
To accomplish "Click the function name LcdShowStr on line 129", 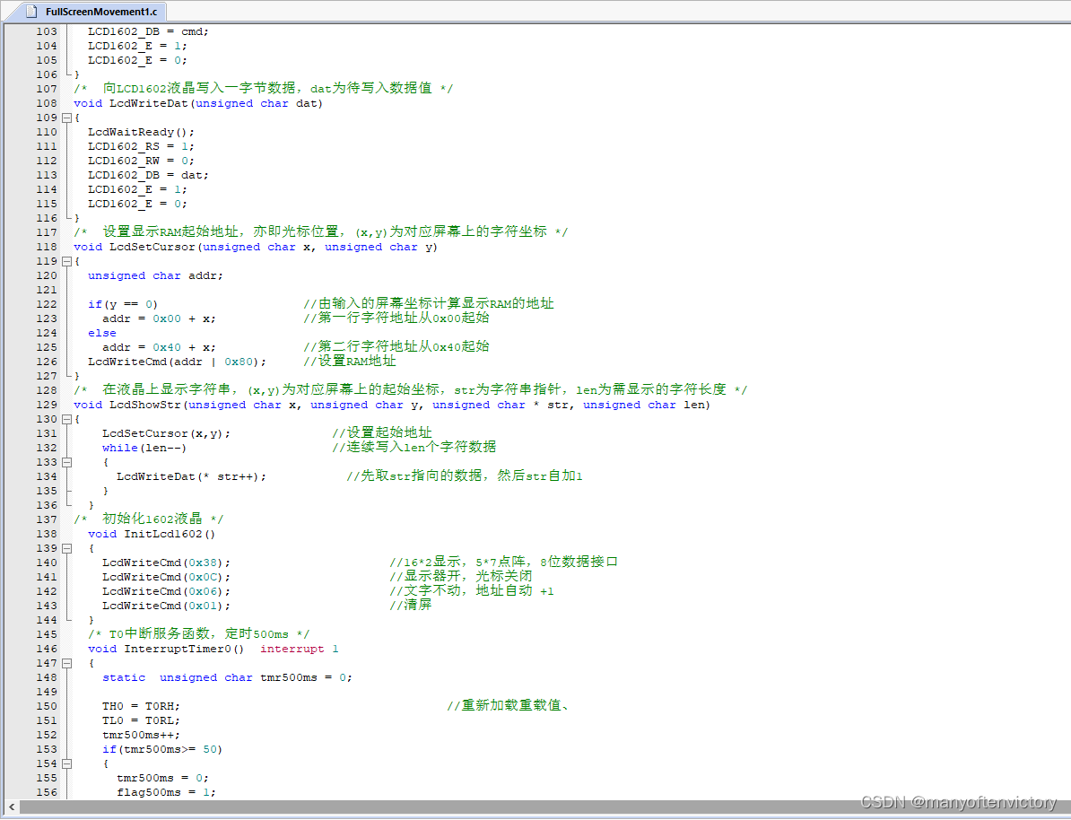I will pos(145,405).
